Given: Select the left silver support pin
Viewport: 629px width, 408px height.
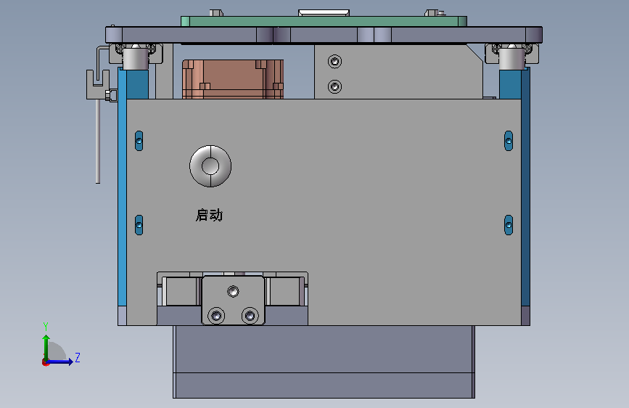Looking at the screenshot, I should [x=135, y=59].
